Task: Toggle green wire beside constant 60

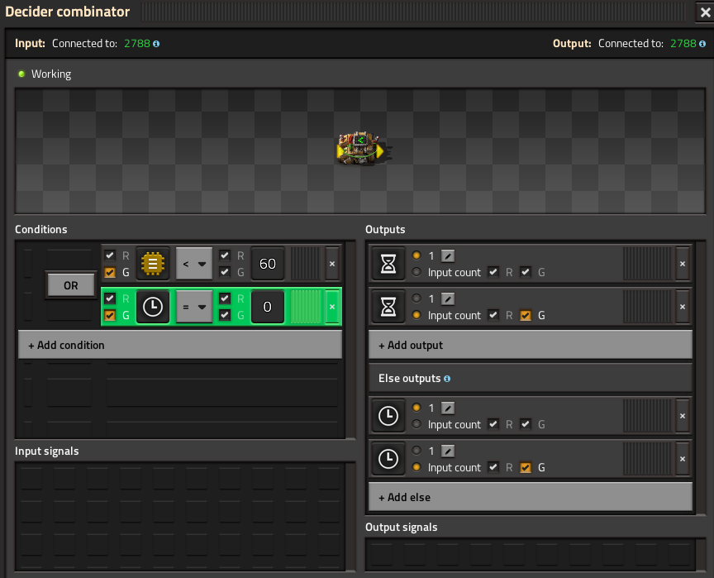Action: [x=225, y=272]
